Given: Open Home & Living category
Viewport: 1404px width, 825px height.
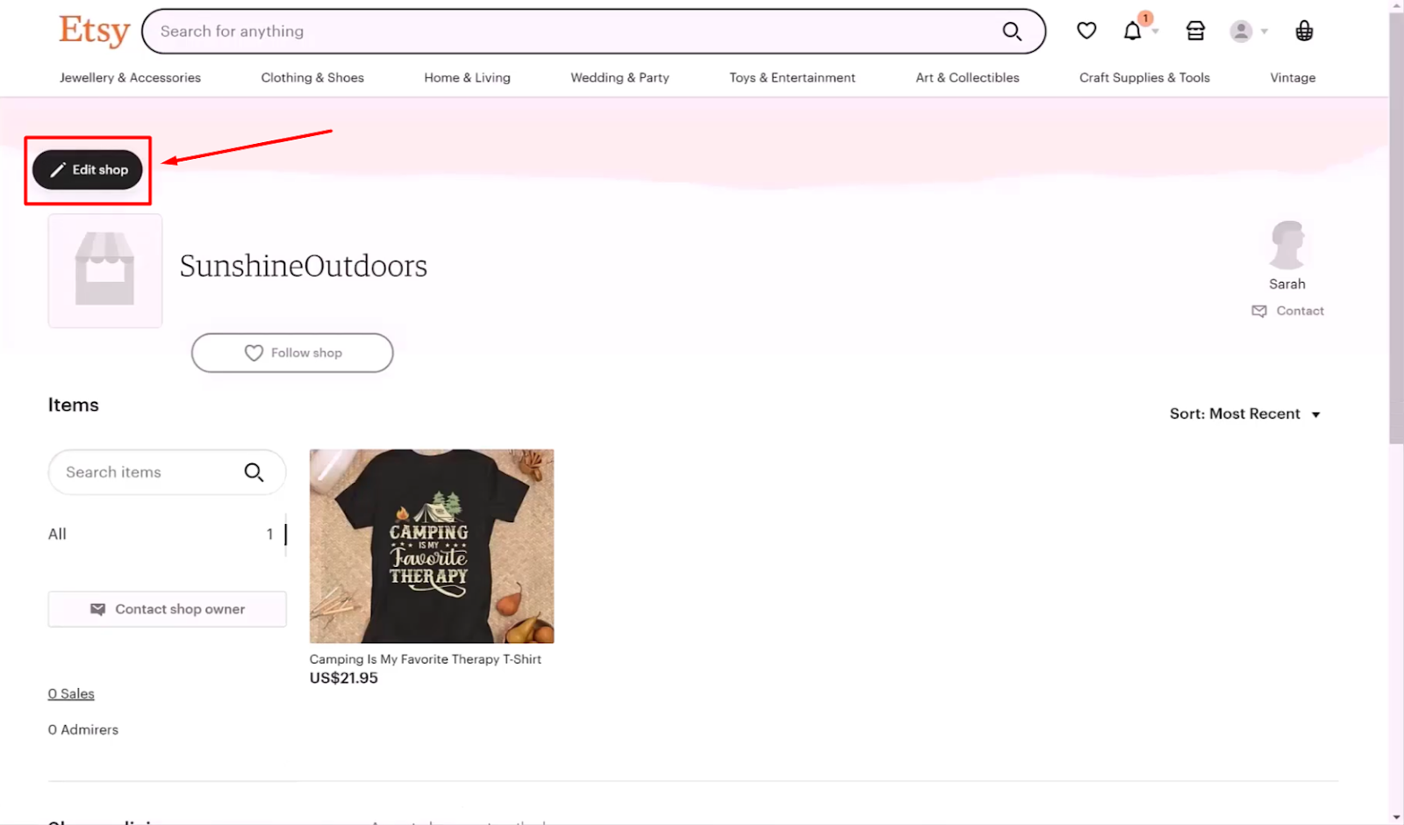Looking at the screenshot, I should pos(467,77).
